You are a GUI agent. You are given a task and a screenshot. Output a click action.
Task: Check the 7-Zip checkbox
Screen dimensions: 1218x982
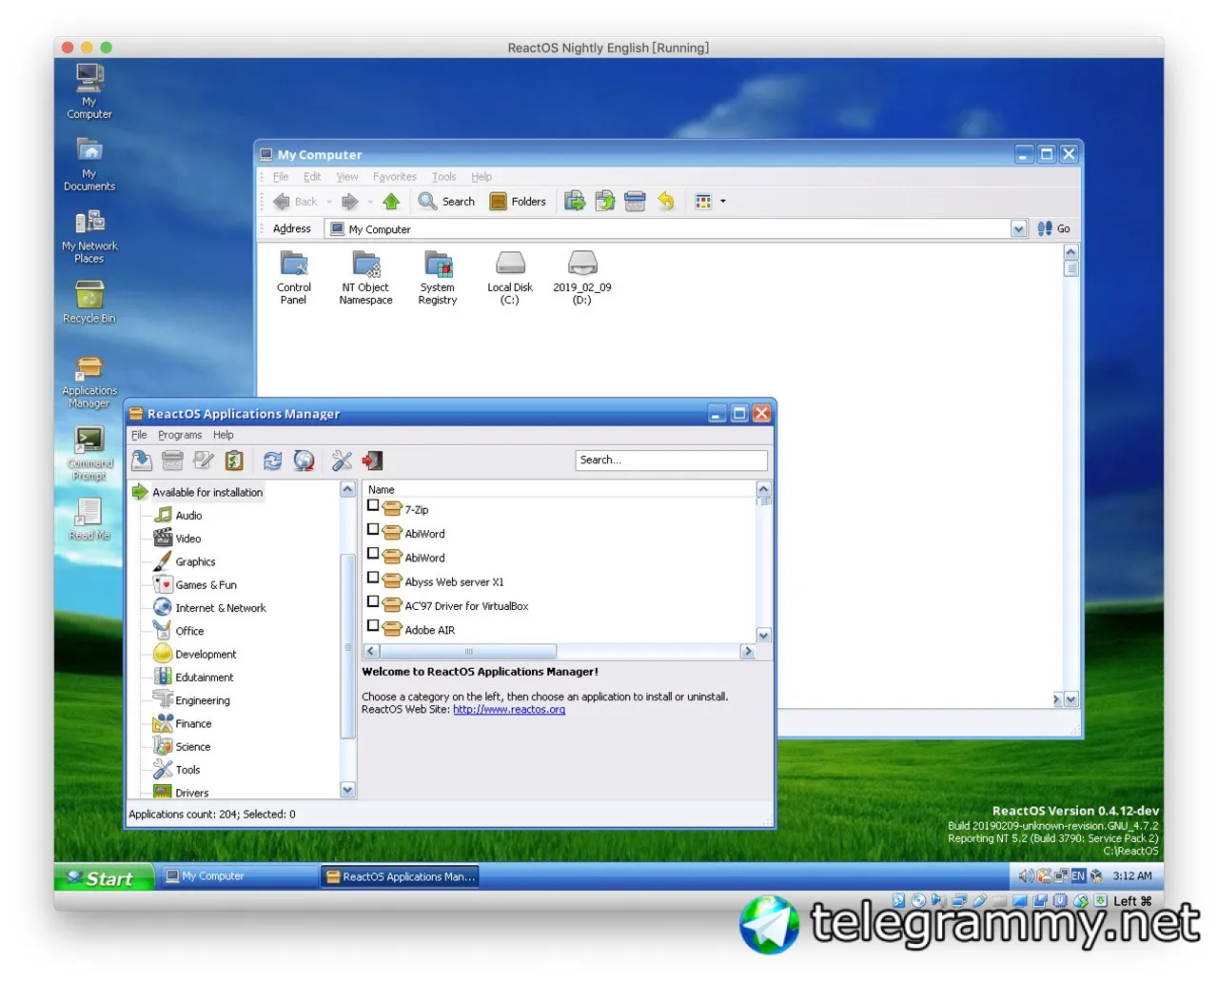coord(373,505)
